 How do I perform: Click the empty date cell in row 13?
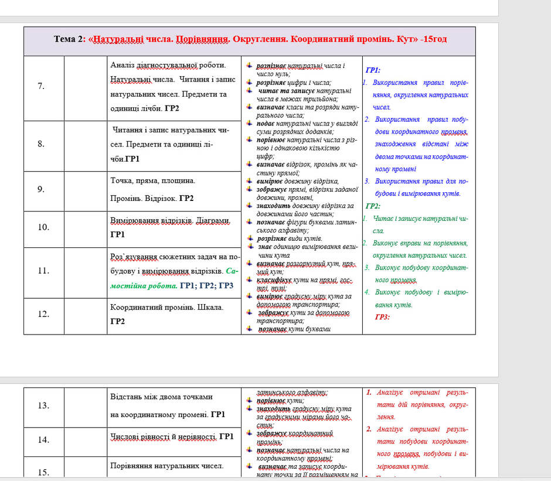(86, 408)
